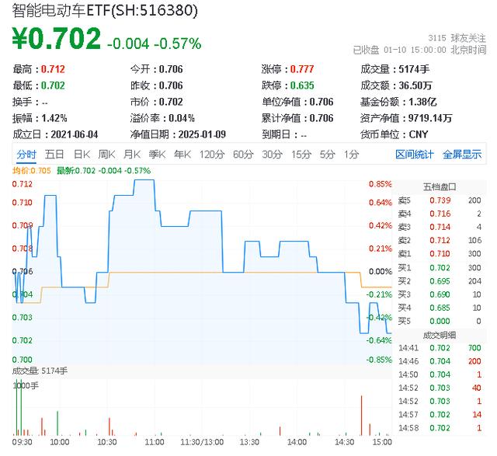Image resolution: width=497 pixels, height=456 pixels.
Task: Open the 年K yearly chart tab
Action: click(182, 154)
